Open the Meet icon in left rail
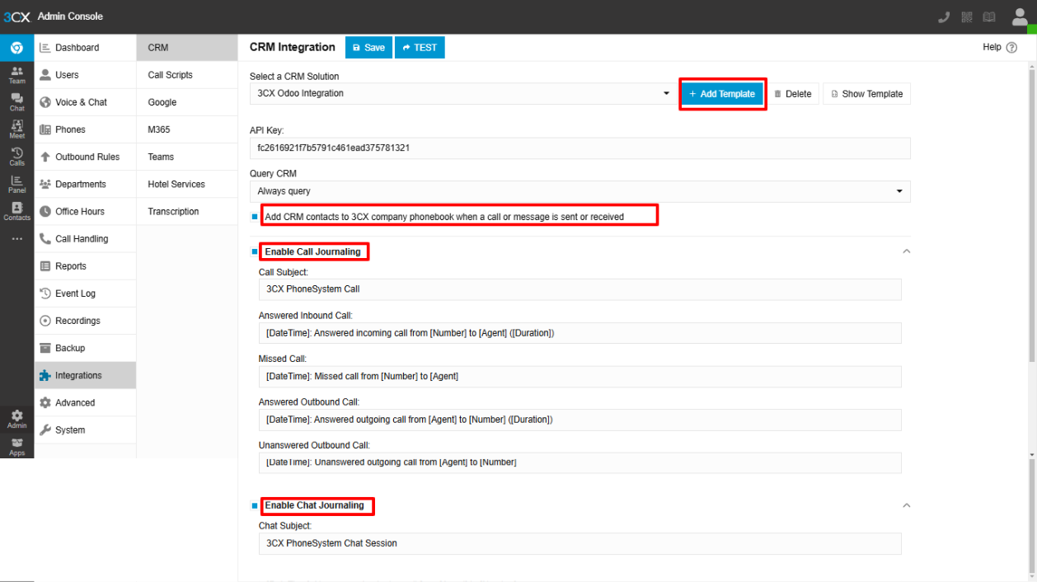The height and width of the screenshot is (582, 1037). [x=16, y=129]
